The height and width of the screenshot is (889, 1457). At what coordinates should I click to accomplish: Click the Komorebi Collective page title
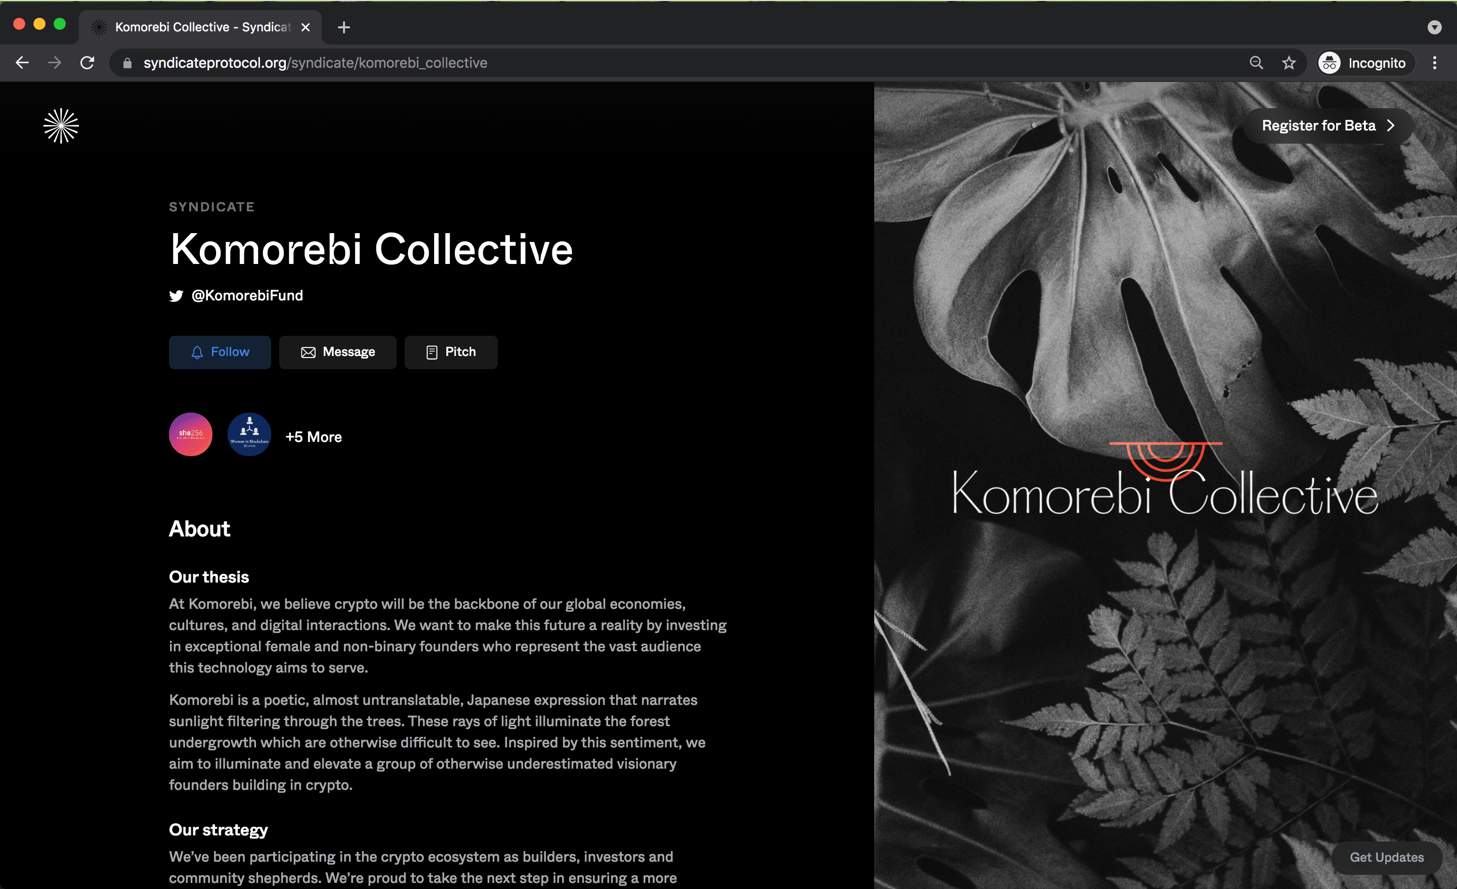coord(371,249)
